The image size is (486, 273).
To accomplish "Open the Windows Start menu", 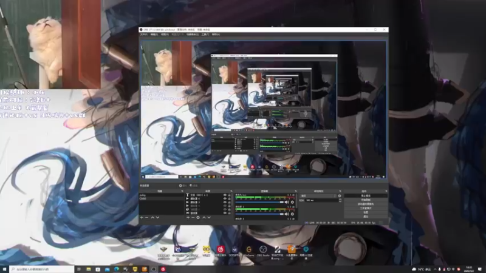I will pos(4,269).
